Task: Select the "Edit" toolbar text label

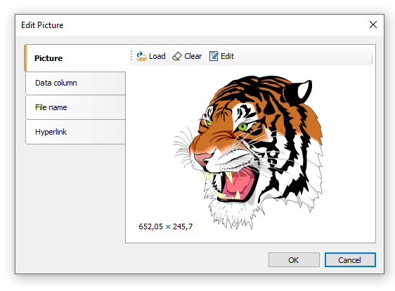Action: pyautogui.click(x=227, y=56)
